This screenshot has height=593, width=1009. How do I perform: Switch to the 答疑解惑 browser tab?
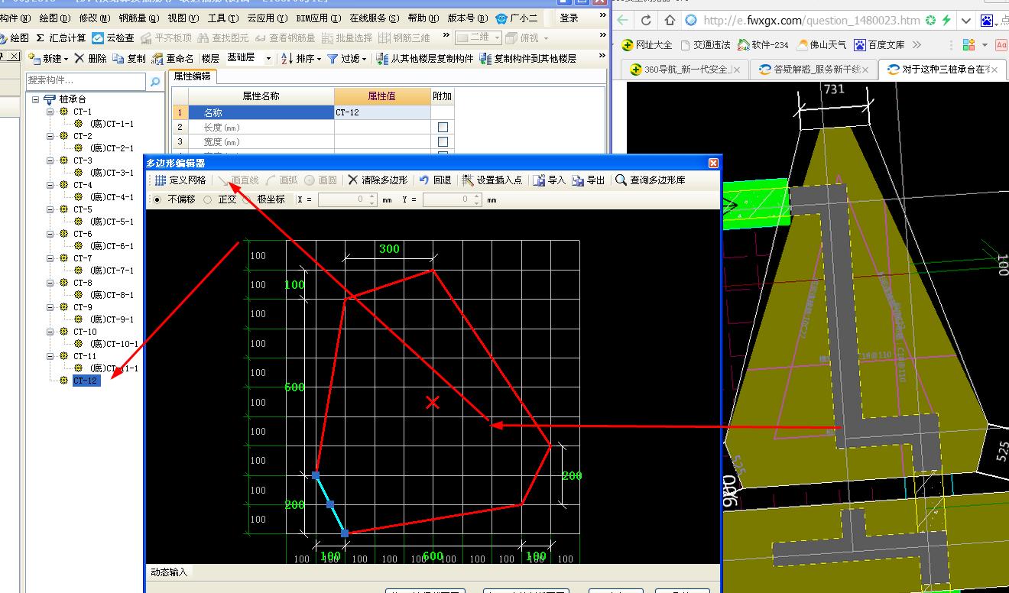click(x=814, y=70)
